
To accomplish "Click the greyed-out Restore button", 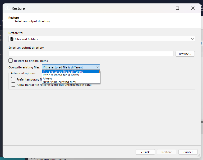I will point(167,152).
